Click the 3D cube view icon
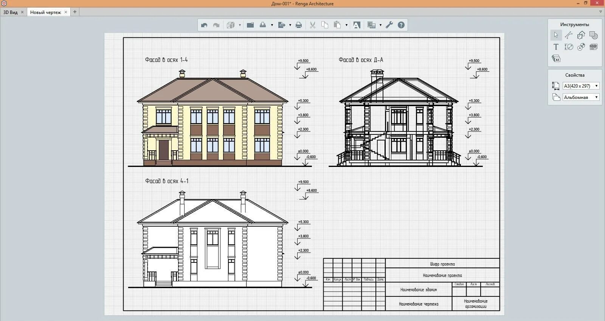Viewport: 605px width, 321px height. (x=231, y=25)
